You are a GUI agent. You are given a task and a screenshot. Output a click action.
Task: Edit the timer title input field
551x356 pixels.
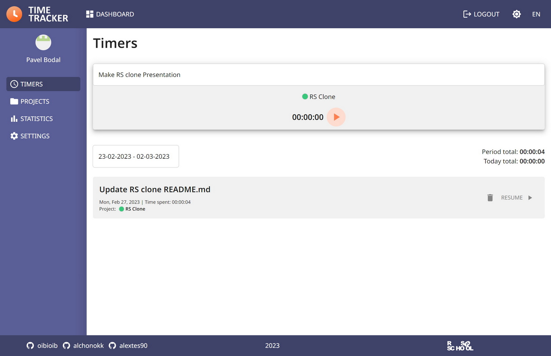[x=318, y=75]
